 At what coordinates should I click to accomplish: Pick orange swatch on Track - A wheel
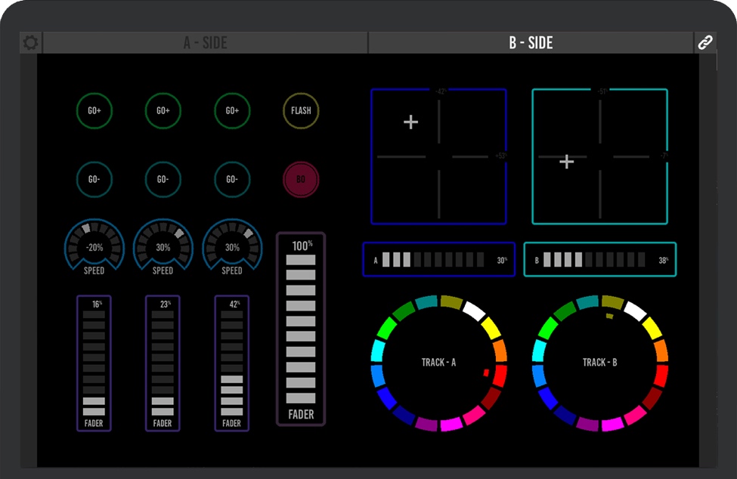pyautogui.click(x=500, y=350)
